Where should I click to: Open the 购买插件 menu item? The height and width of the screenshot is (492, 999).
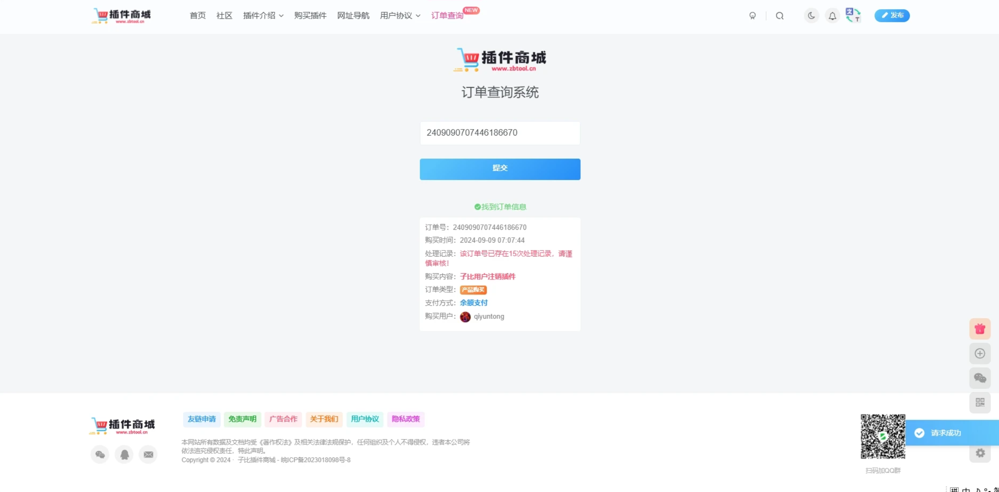pyautogui.click(x=310, y=15)
